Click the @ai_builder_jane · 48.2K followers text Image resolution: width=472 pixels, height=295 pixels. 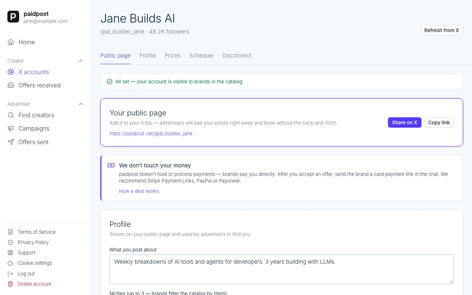pos(145,32)
